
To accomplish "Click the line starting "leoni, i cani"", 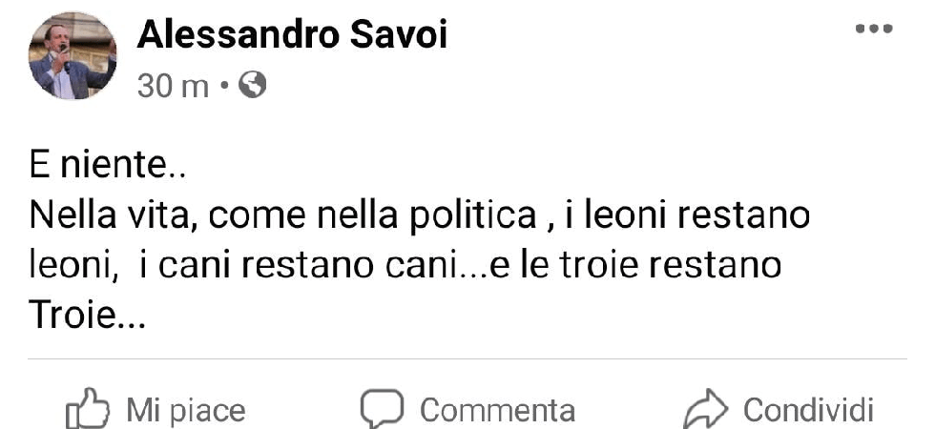I will tap(405, 265).
